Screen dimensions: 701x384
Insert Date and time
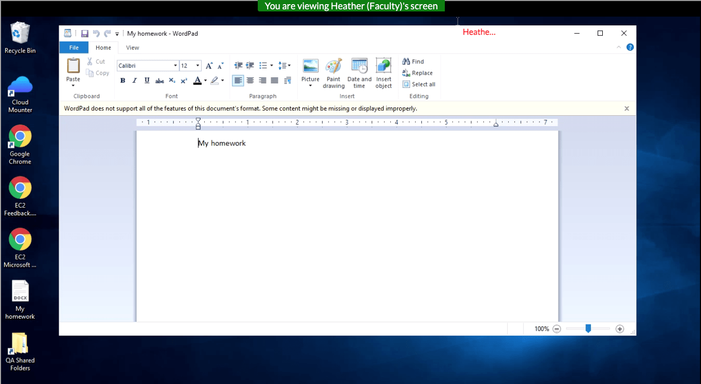(359, 73)
